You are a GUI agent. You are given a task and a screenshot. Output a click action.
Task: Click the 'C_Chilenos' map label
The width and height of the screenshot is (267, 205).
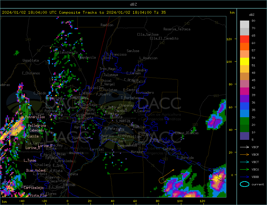31,73
